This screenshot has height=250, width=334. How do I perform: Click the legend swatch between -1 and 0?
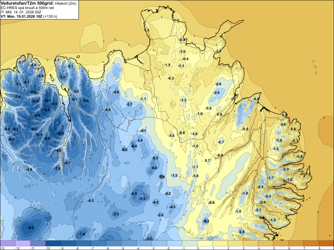pos(190,243)
